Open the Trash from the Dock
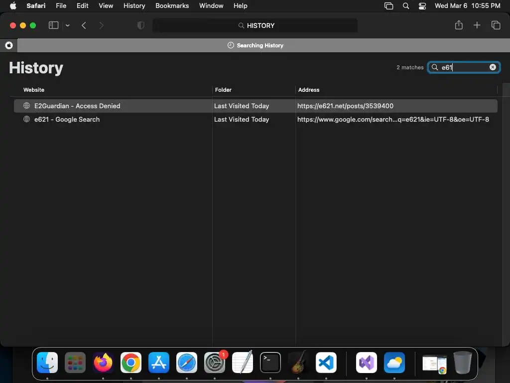This screenshot has height=383, width=510. 462,363
